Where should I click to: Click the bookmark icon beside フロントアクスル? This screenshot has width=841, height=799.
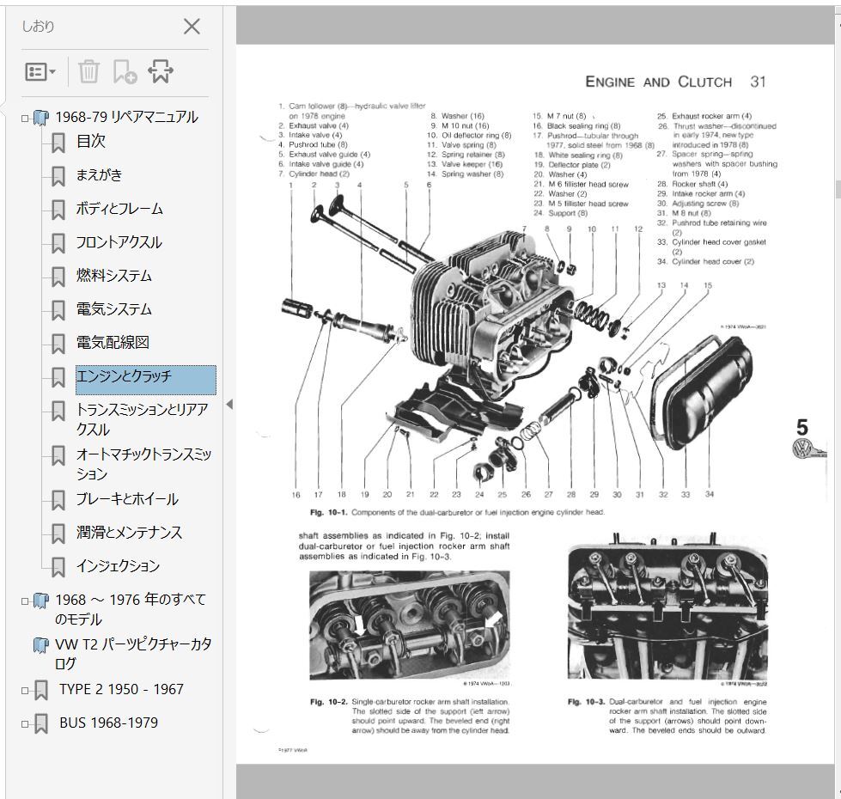[58, 244]
